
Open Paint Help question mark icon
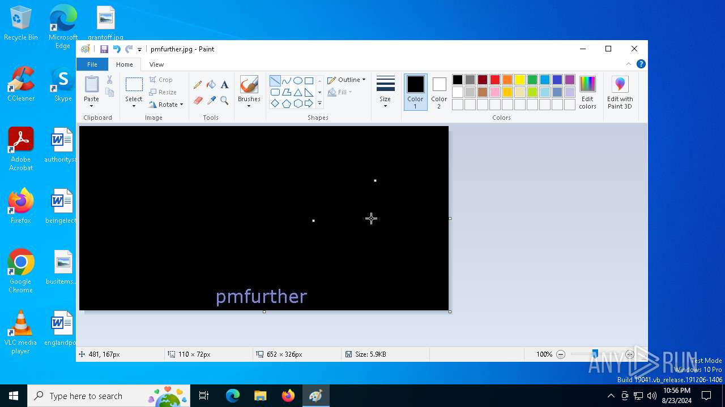coord(641,64)
